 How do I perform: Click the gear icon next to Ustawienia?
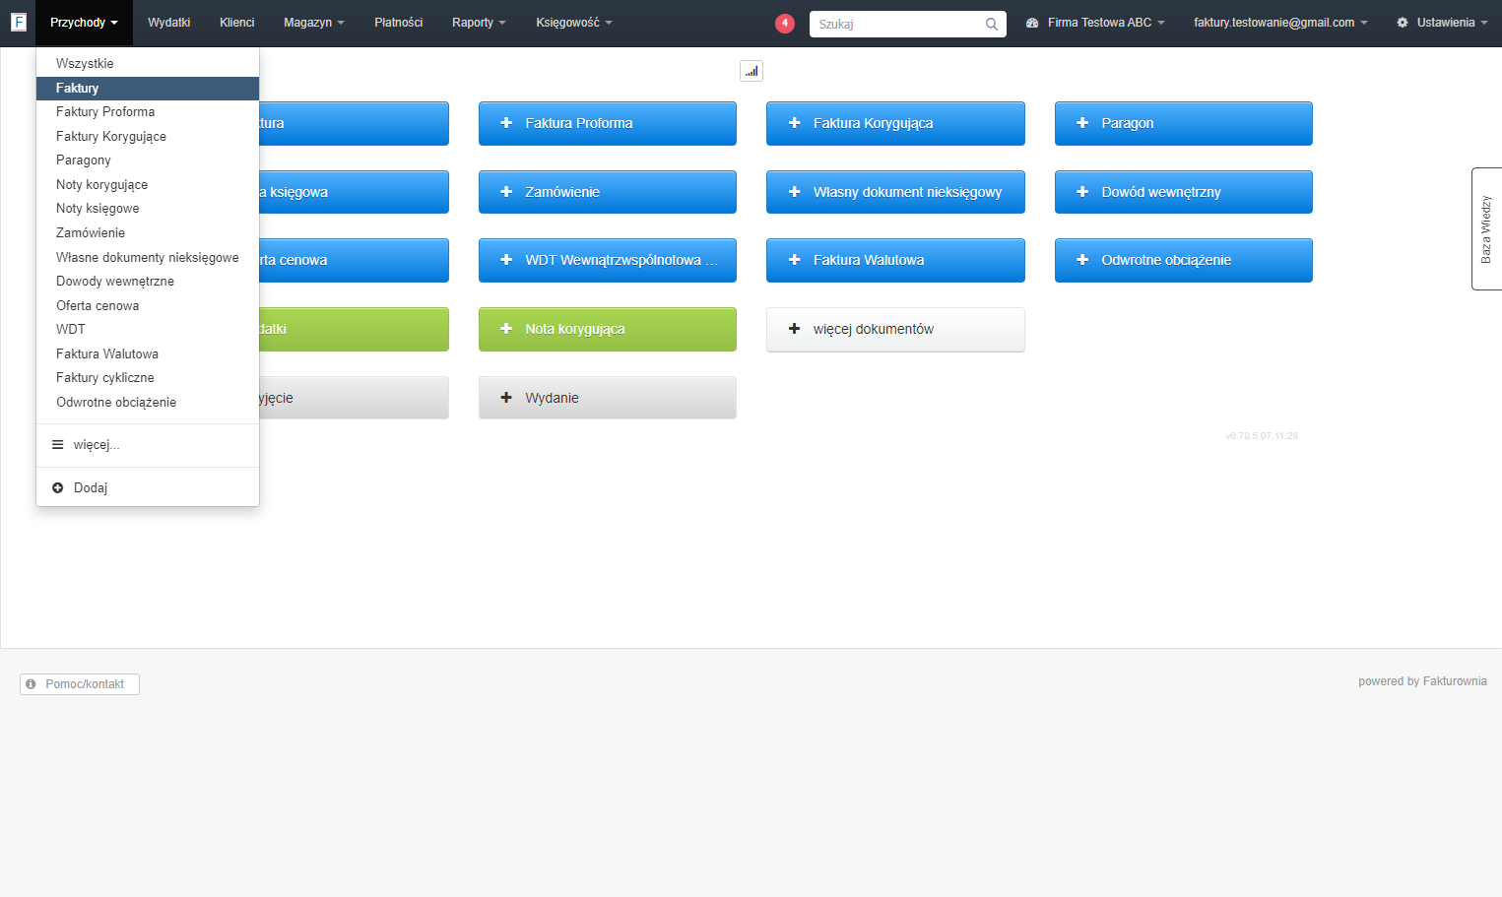coord(1403,23)
